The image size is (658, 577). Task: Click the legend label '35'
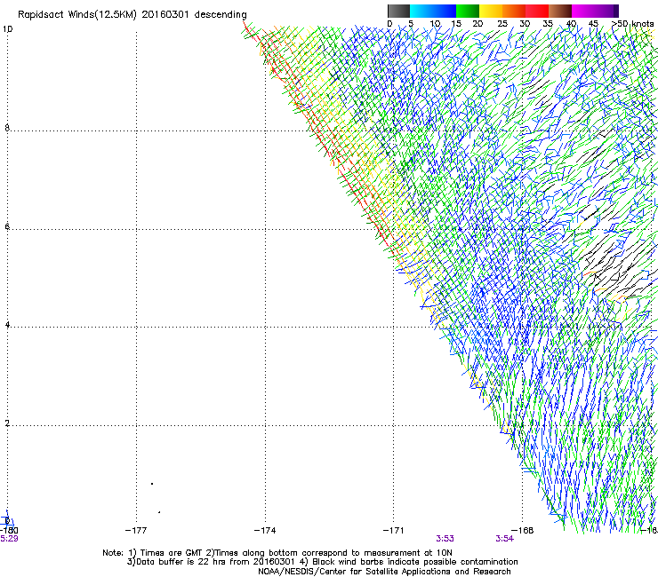click(x=548, y=24)
